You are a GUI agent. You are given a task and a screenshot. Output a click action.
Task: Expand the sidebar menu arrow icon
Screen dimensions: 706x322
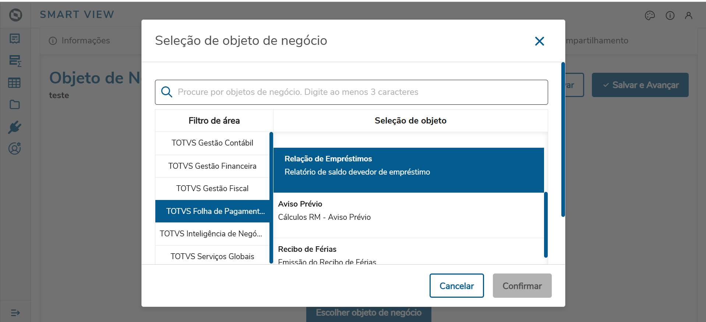pyautogui.click(x=15, y=313)
